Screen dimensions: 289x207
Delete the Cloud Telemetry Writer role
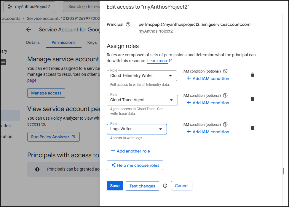click(252, 75)
